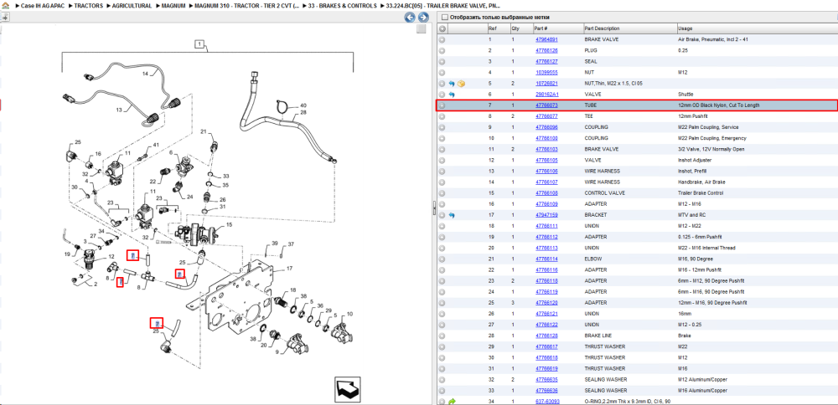Viewport: 838px width, 405px height.
Task: Select 'Trailer Brake Control' usage cell
Action: [x=698, y=193]
